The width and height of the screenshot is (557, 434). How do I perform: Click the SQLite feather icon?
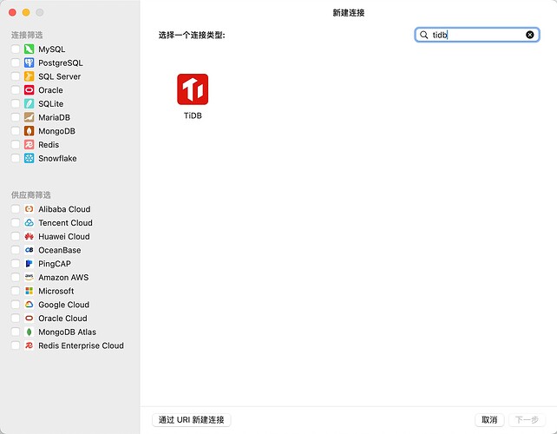(x=29, y=104)
